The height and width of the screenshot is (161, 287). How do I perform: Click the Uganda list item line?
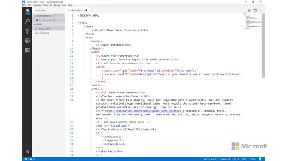113,140
